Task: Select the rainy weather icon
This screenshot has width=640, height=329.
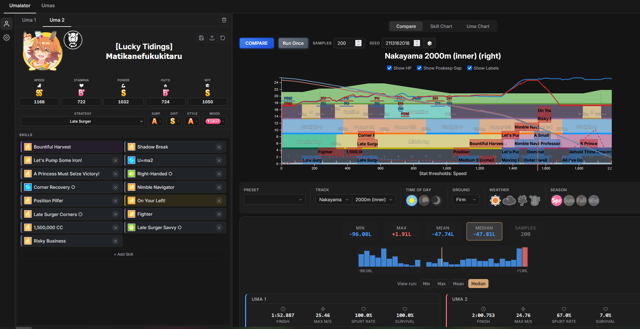Action: pyautogui.click(x=522, y=200)
